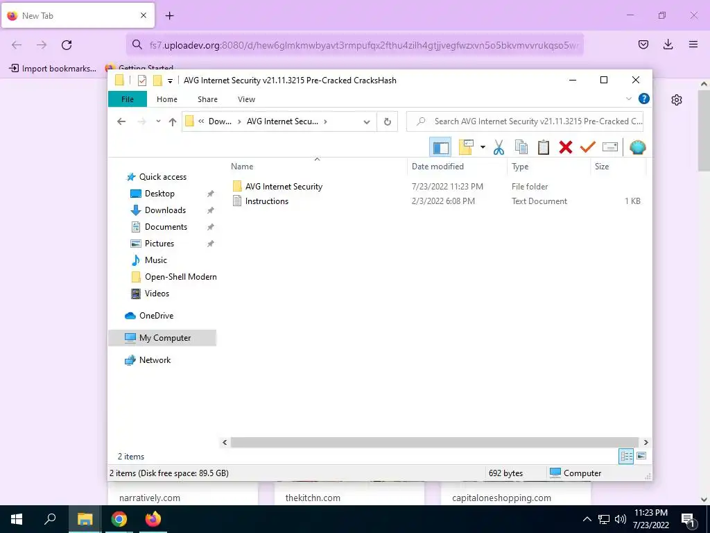Click the orange checkmark Properties icon

pyautogui.click(x=588, y=147)
